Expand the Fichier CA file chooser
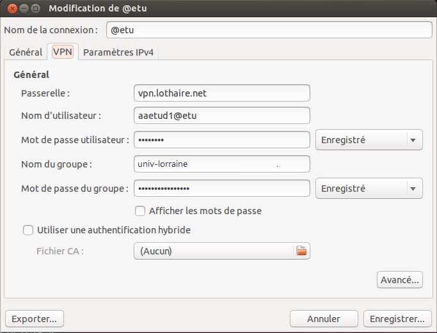 222,251
